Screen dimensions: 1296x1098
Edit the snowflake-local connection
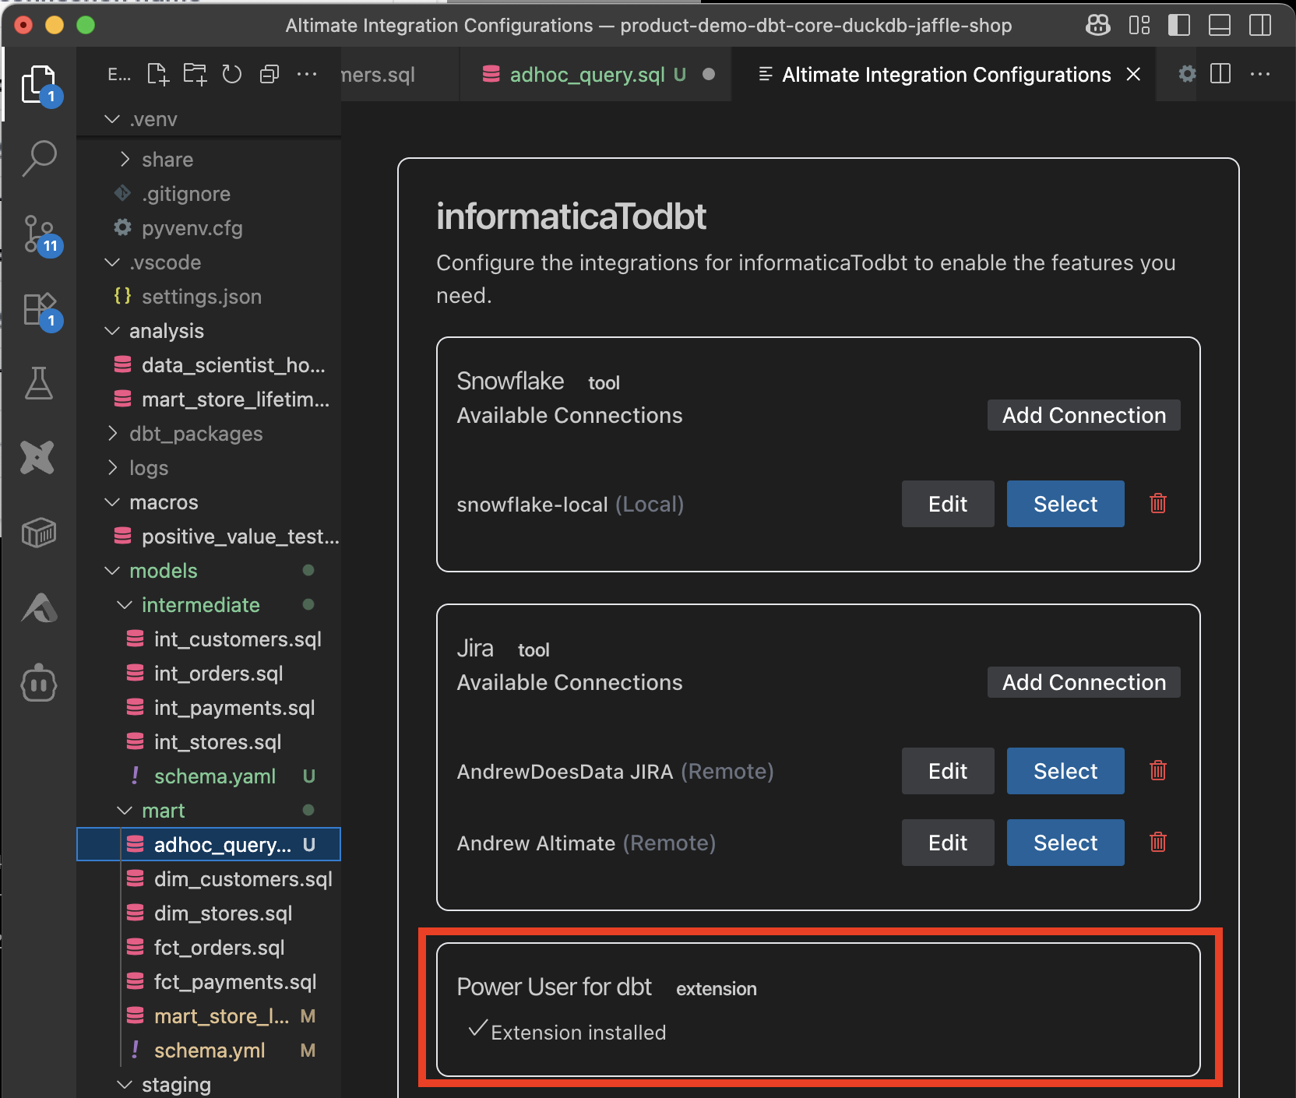pyautogui.click(x=948, y=504)
